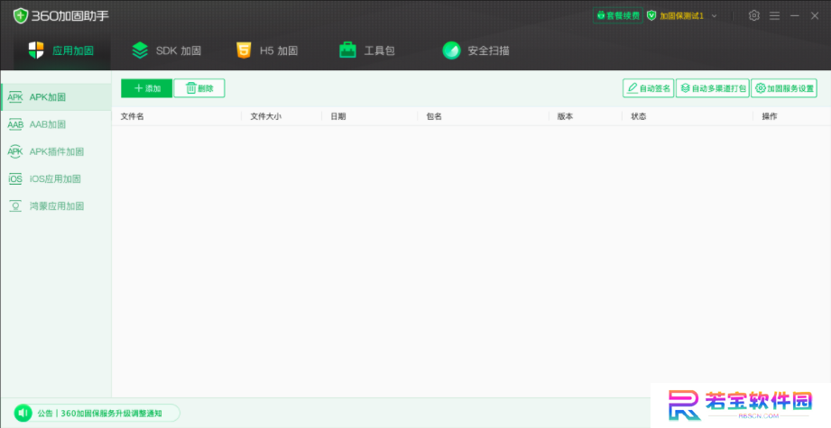Select 鸿蒙应用加固 in the sidebar
The height and width of the screenshot is (428, 831).
pyautogui.click(x=56, y=206)
